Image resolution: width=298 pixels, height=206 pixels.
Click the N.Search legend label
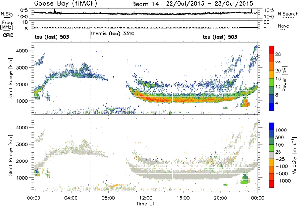click(288, 14)
